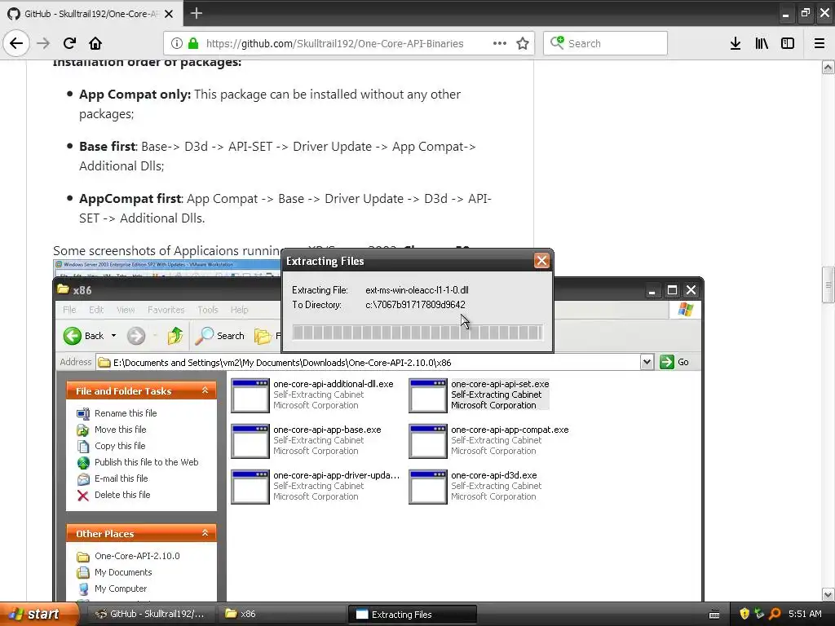
Task: Click the taskbar clock 5:51 AM
Action: point(805,614)
